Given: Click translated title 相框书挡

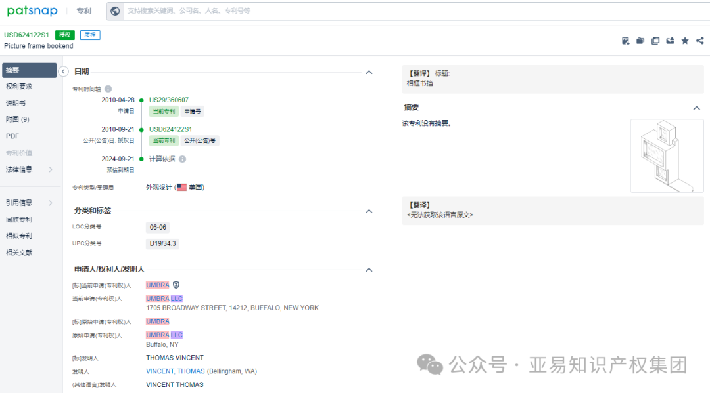Looking at the screenshot, I should point(419,83).
